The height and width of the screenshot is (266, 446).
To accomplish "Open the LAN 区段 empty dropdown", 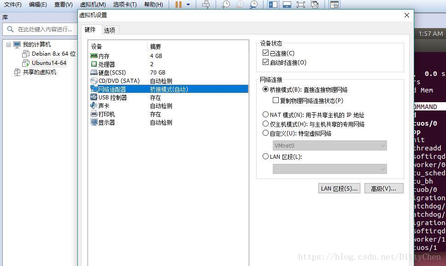I will pos(330,169).
